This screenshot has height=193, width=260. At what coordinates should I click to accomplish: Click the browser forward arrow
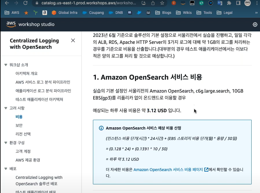[16, 3]
